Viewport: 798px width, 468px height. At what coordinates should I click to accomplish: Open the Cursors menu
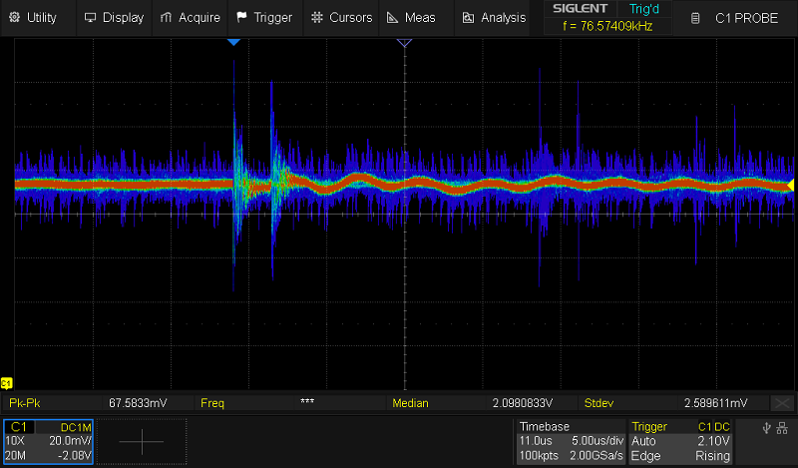click(x=341, y=17)
